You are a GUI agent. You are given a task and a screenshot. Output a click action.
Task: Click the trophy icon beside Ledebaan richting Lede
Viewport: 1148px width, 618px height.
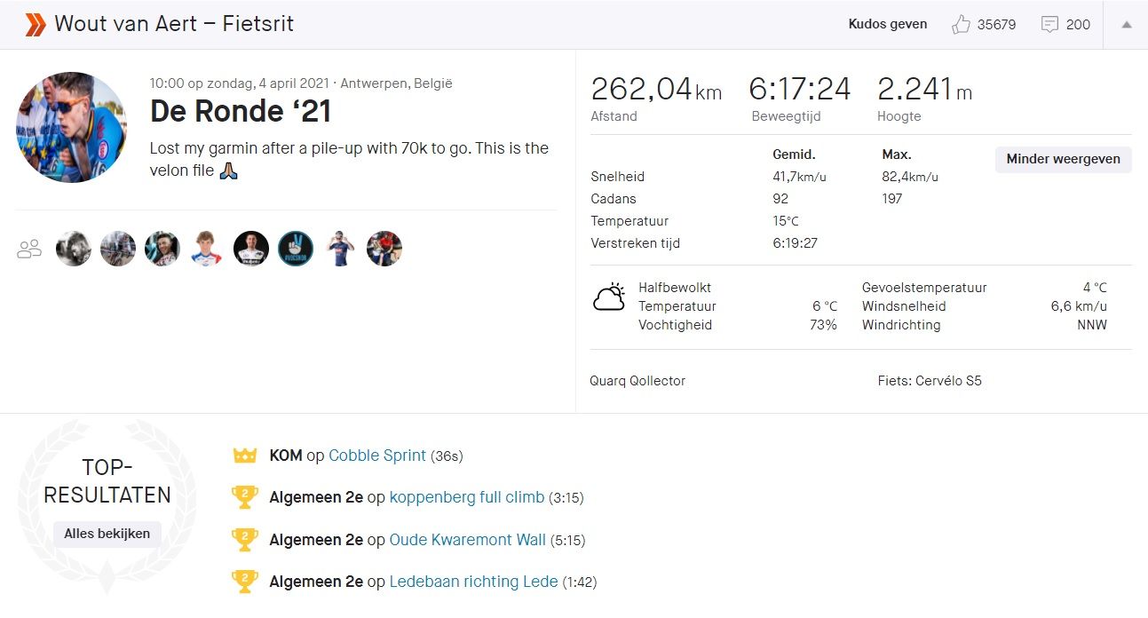coord(244,582)
